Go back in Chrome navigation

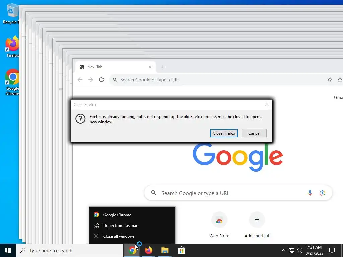80,80
